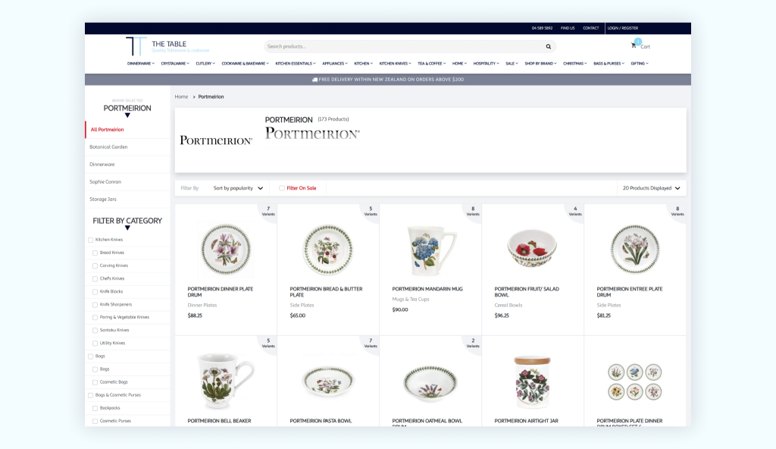The width and height of the screenshot is (776, 449).
Task: Check the Santoku Knives filter
Action: (x=95, y=330)
